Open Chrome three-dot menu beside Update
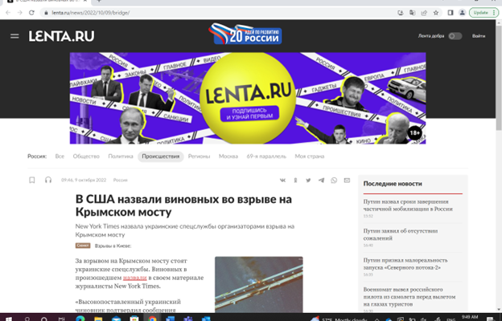The width and height of the screenshot is (502, 321). tap(494, 13)
